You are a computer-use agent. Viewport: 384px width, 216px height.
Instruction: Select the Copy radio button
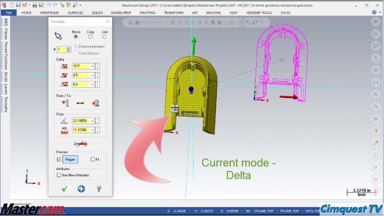click(x=90, y=37)
